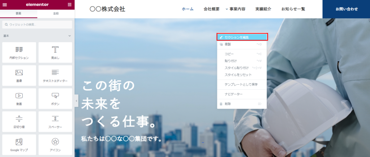Select the Inner Section (内部セクション) widget
Viewport: 370px width, 157px height.
coord(19,53)
